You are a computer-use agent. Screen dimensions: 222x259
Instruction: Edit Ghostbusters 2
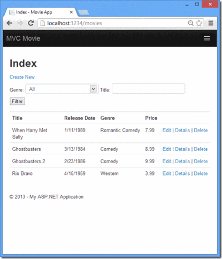click(166, 161)
